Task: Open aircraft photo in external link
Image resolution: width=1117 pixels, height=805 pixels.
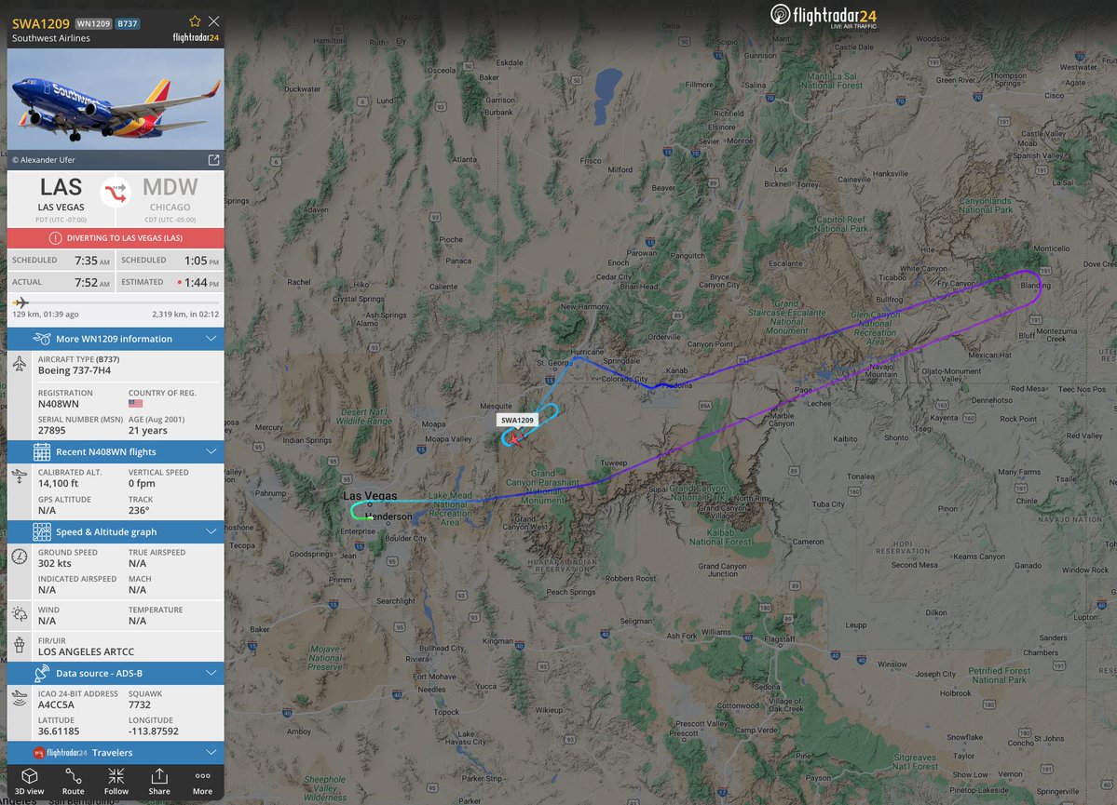Action: [213, 160]
